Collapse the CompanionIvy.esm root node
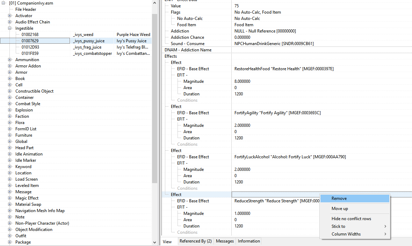Image resolution: width=412 pixels, height=246 pixels. pos(3,3)
